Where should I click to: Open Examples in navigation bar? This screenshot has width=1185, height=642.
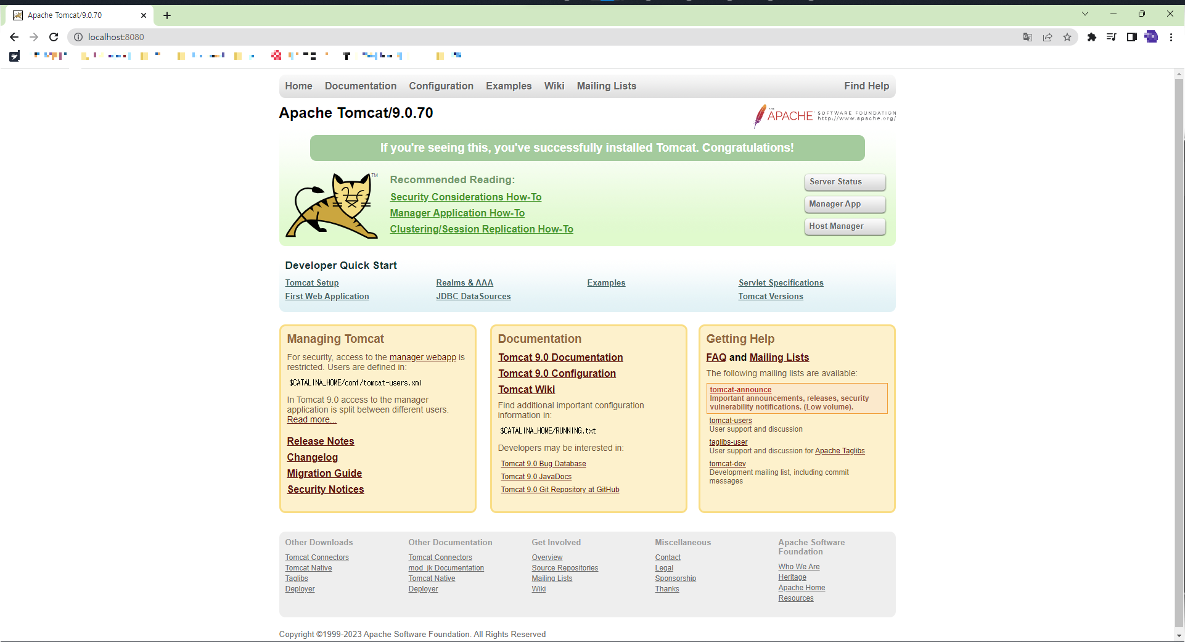click(509, 86)
